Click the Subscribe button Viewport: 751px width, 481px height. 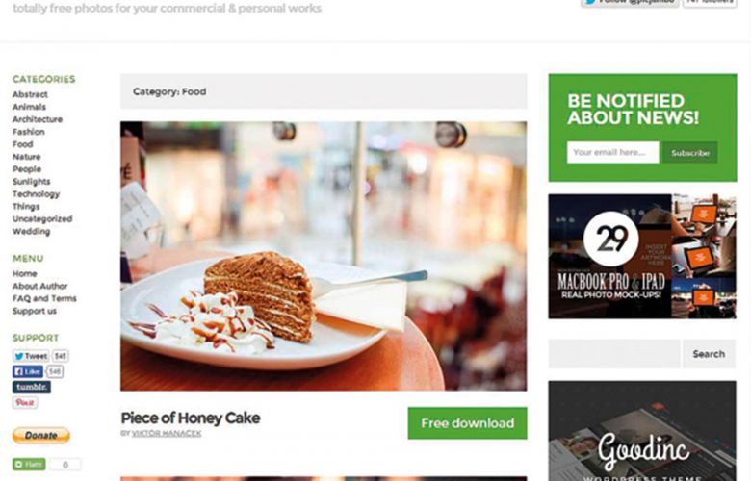(x=690, y=153)
